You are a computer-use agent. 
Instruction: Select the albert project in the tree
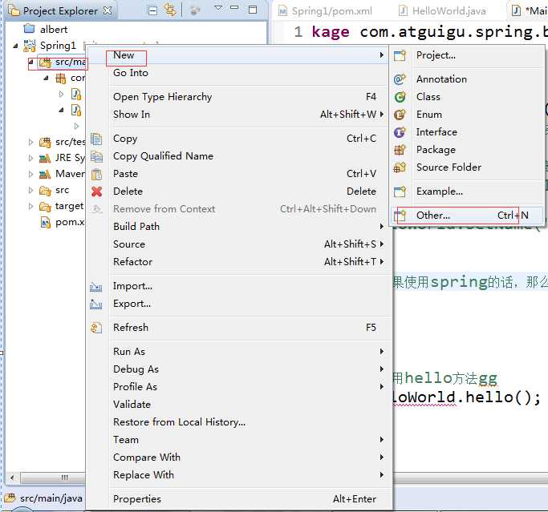(x=53, y=30)
